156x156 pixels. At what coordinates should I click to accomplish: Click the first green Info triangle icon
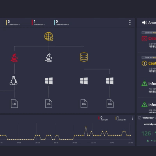click(144, 83)
